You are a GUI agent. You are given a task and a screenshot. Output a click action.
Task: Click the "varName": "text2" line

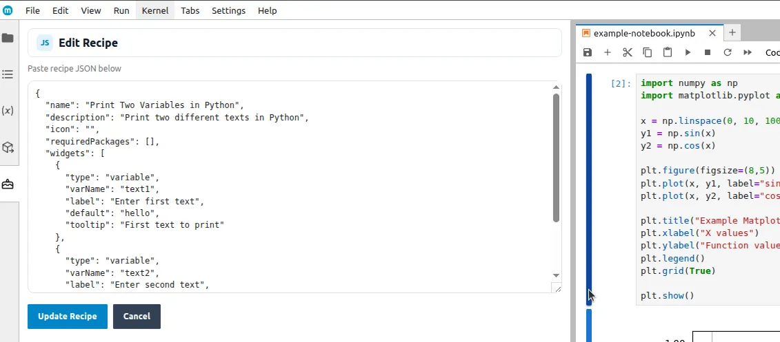[x=112, y=272]
